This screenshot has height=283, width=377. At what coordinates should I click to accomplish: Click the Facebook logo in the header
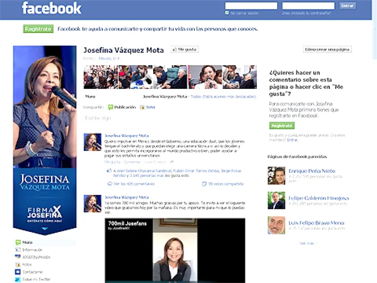click(52, 8)
